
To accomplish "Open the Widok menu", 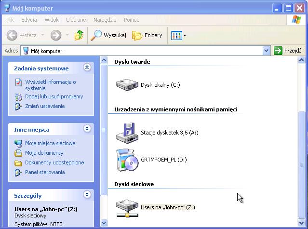I will click(x=52, y=20).
